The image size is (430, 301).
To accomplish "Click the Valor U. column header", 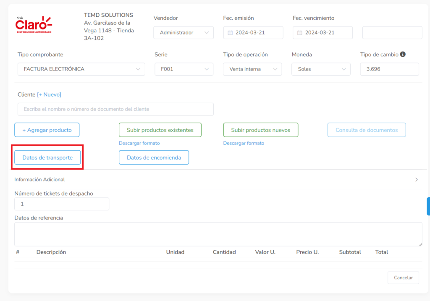I will [x=265, y=252].
